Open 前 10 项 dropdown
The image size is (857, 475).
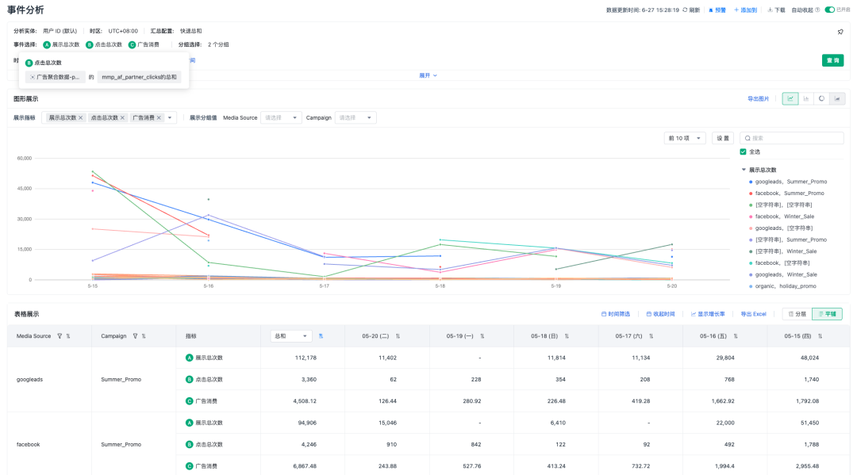coord(685,138)
